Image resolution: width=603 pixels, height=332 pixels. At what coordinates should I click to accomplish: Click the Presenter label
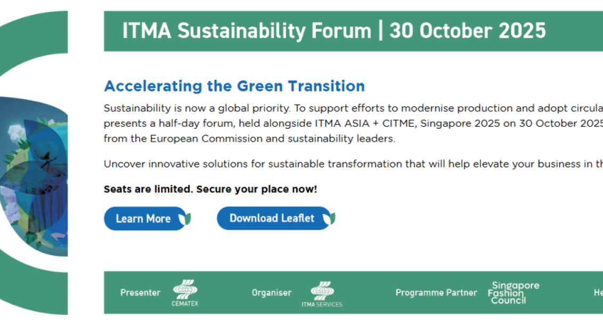pos(140,293)
